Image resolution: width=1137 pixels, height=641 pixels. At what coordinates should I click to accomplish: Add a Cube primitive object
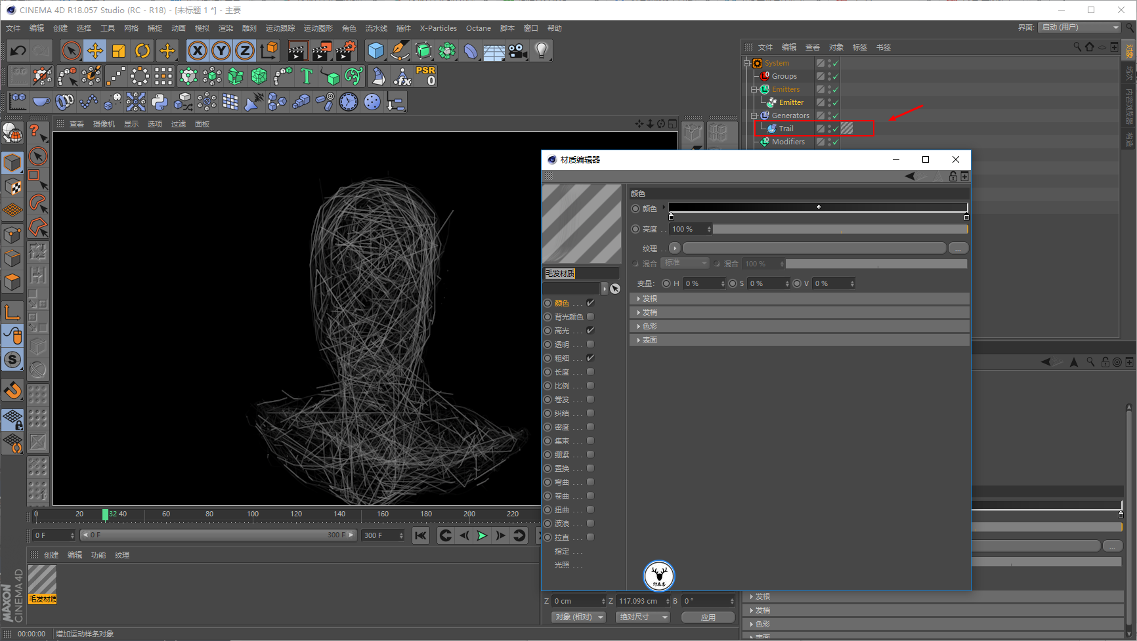(375, 51)
